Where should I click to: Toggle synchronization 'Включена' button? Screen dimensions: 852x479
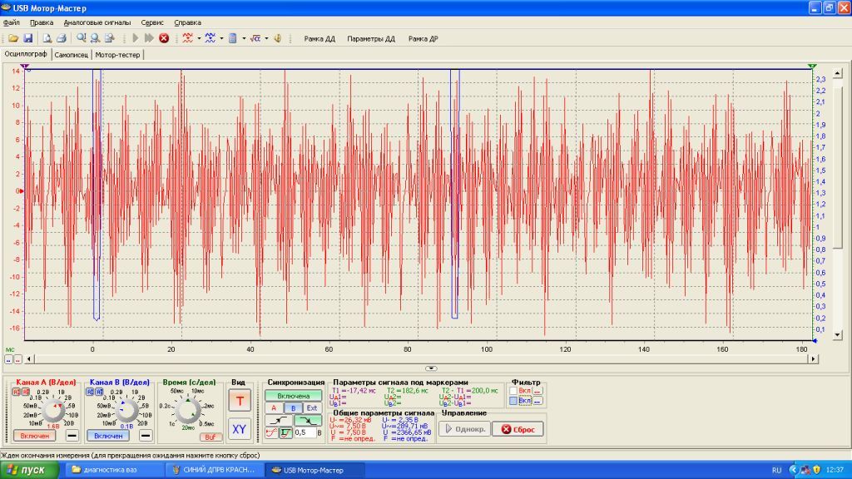click(x=294, y=396)
